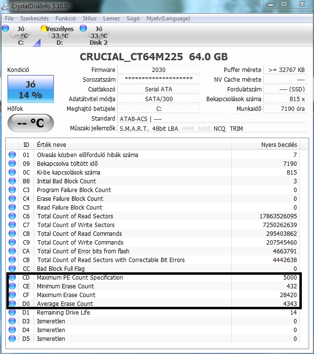Image resolution: width=314 pixels, height=354 pixels.
Task: Click status icon of attribute C6
Action: click(12, 216)
